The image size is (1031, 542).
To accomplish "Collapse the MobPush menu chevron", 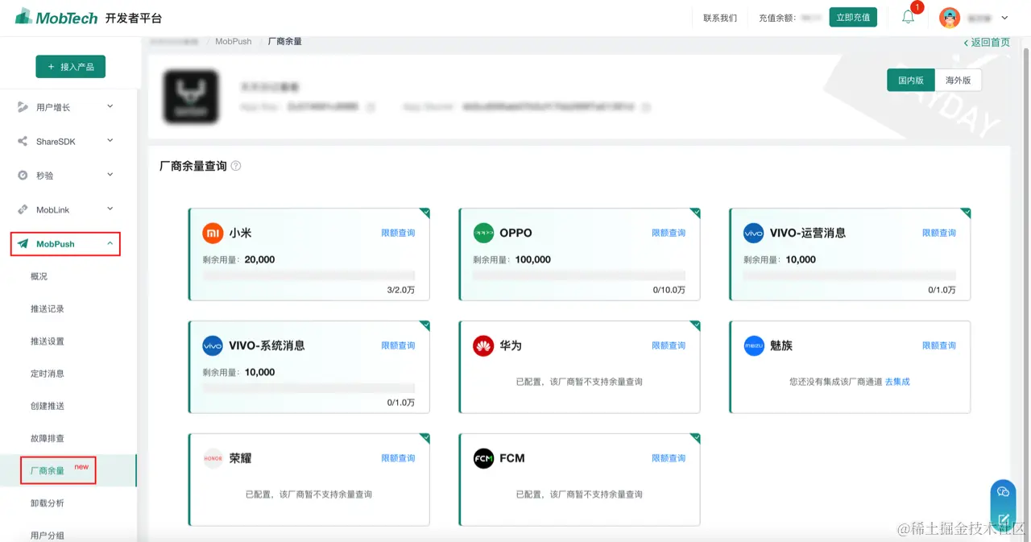I will pos(110,243).
